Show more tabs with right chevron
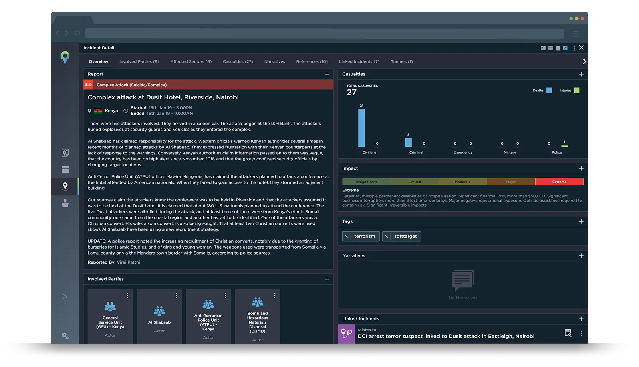The height and width of the screenshot is (367, 639). (584, 61)
